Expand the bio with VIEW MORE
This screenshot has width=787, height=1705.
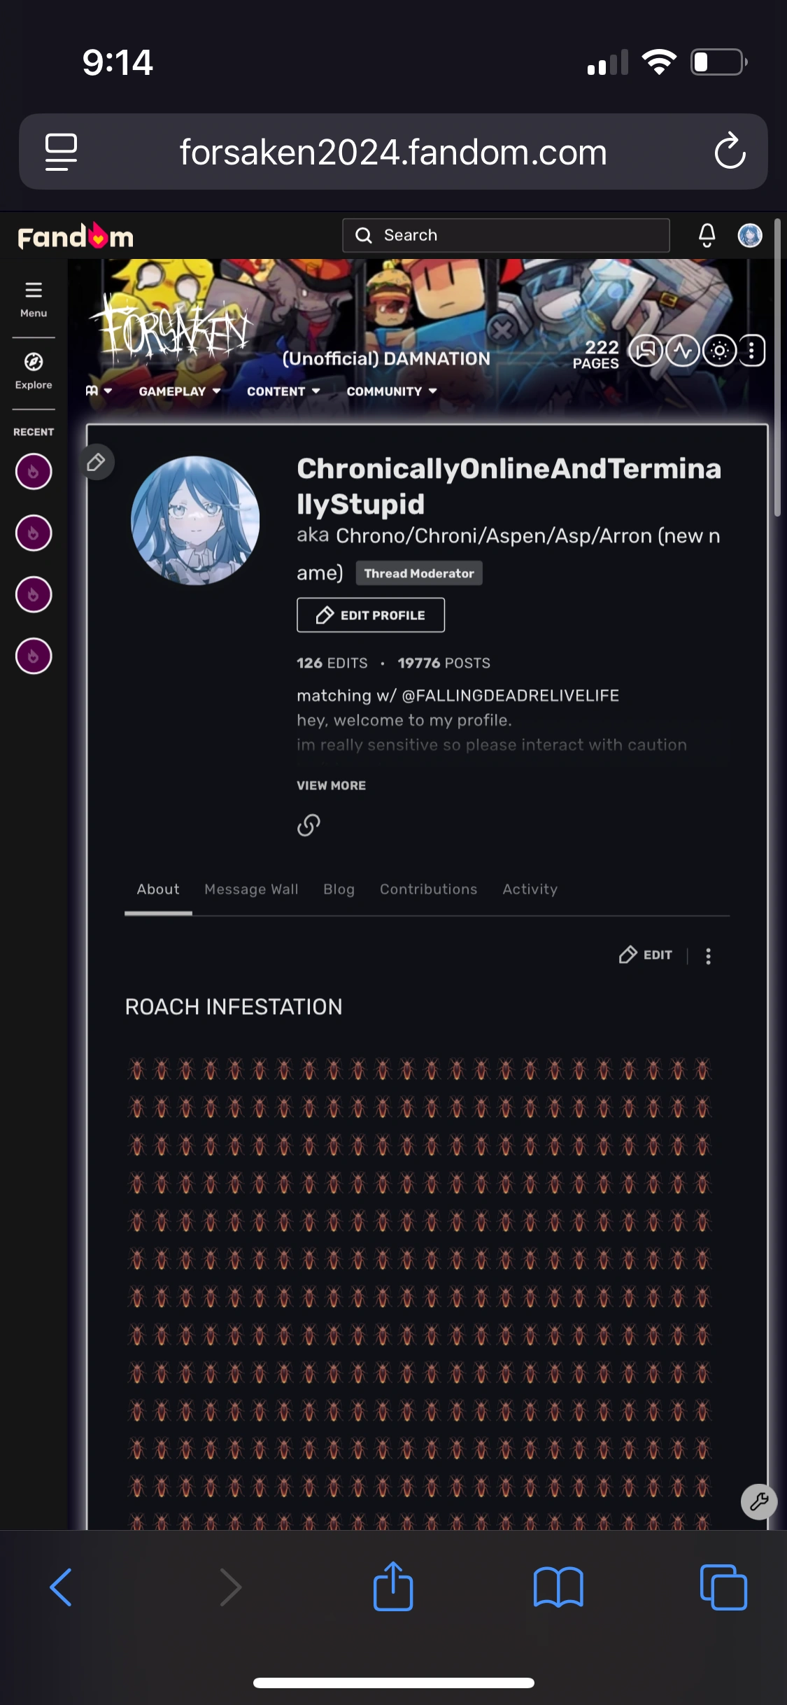[332, 785]
